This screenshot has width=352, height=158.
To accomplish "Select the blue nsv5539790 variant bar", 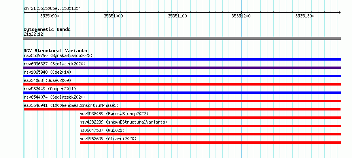I will 182,59.
